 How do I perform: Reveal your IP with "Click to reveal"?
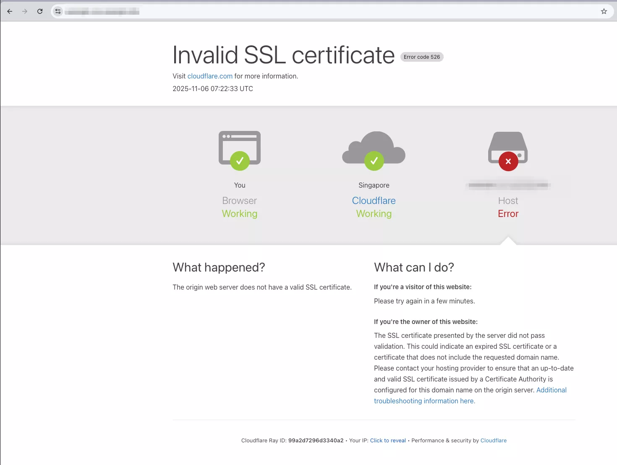(387, 440)
